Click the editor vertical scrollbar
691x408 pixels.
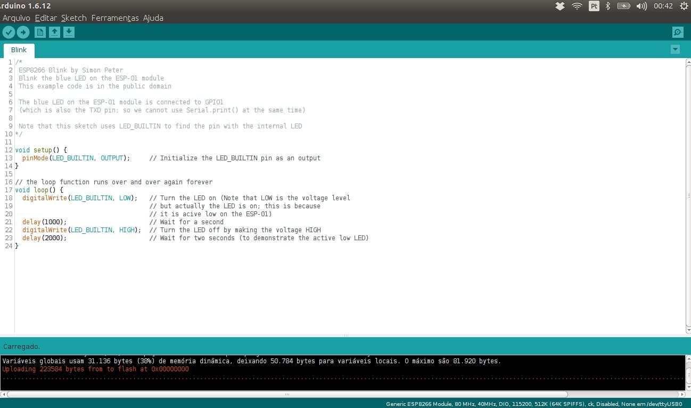(x=688, y=195)
